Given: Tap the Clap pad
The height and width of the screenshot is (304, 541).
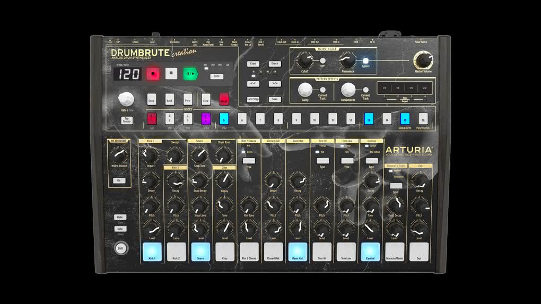Looking at the screenshot, I should 224,252.
